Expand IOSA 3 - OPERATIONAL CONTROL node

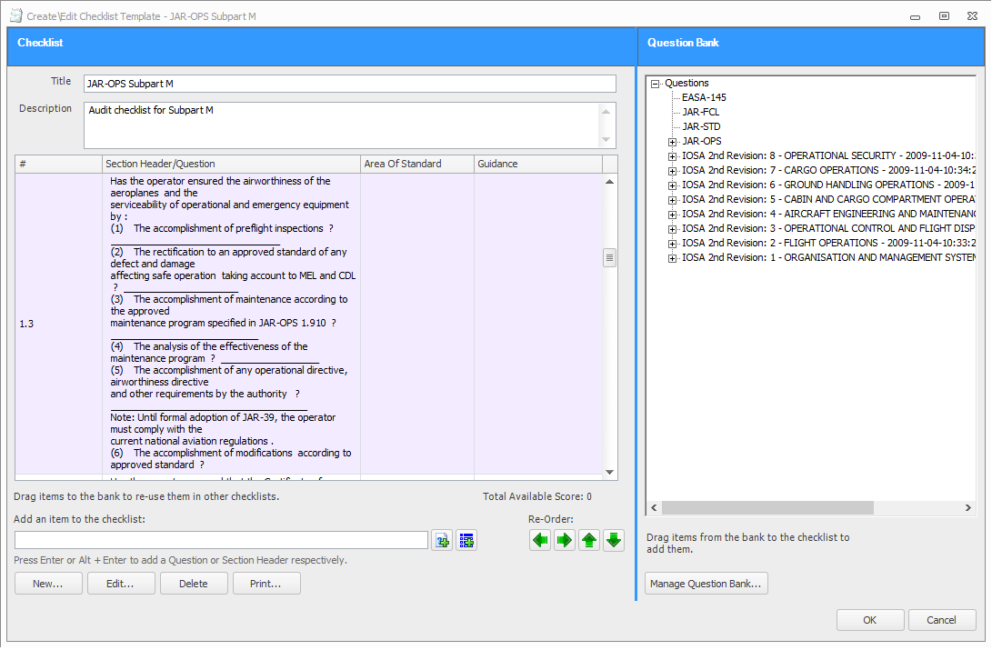[x=672, y=229]
